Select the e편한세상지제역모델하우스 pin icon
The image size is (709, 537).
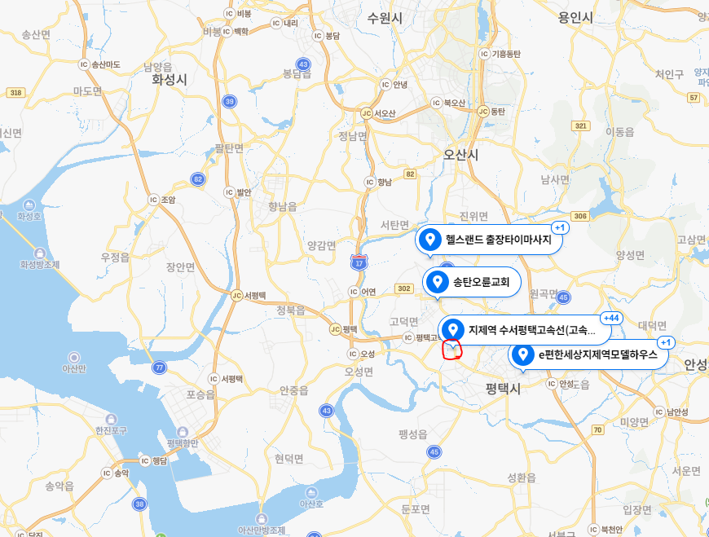[x=522, y=354]
